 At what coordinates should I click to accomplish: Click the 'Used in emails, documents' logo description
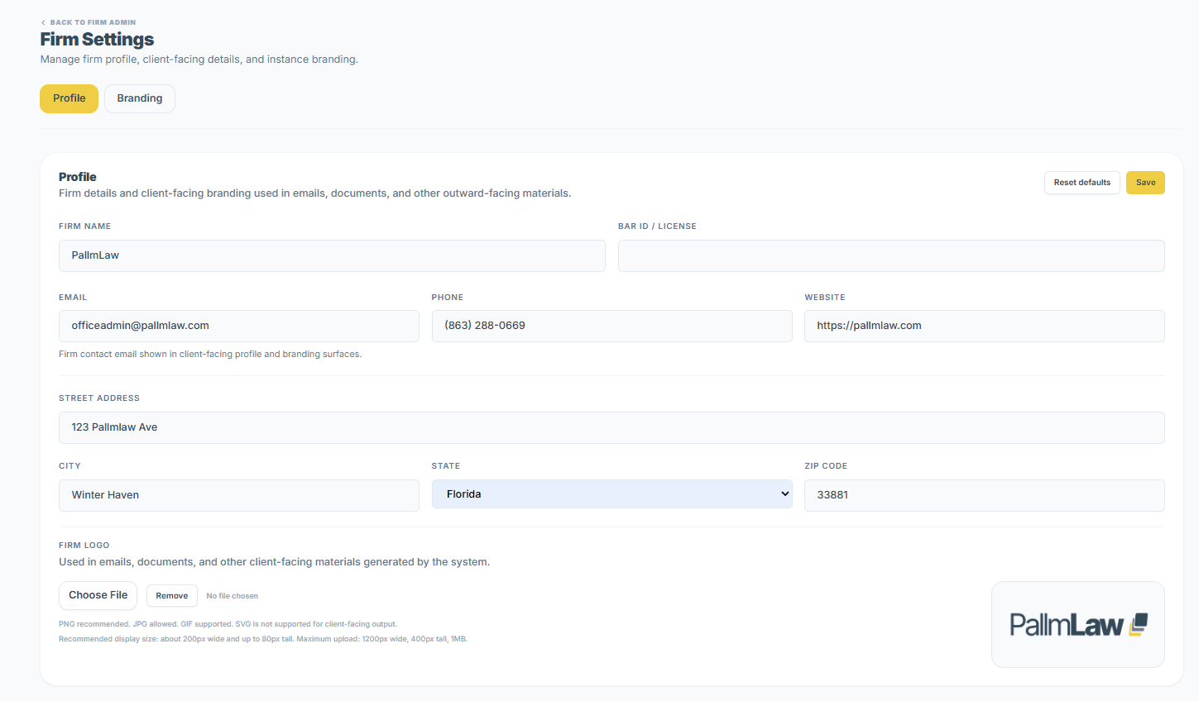pyautogui.click(x=274, y=562)
